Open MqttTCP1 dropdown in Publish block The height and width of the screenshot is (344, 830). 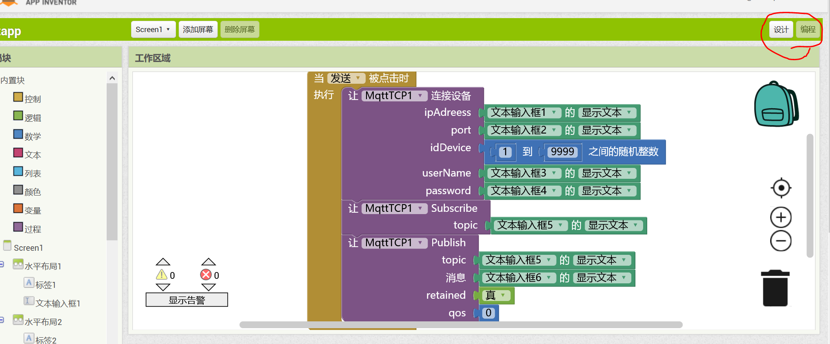(x=394, y=243)
